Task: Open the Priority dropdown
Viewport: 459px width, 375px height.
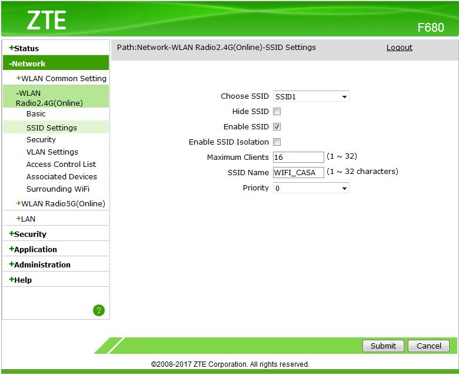Action: (311, 188)
